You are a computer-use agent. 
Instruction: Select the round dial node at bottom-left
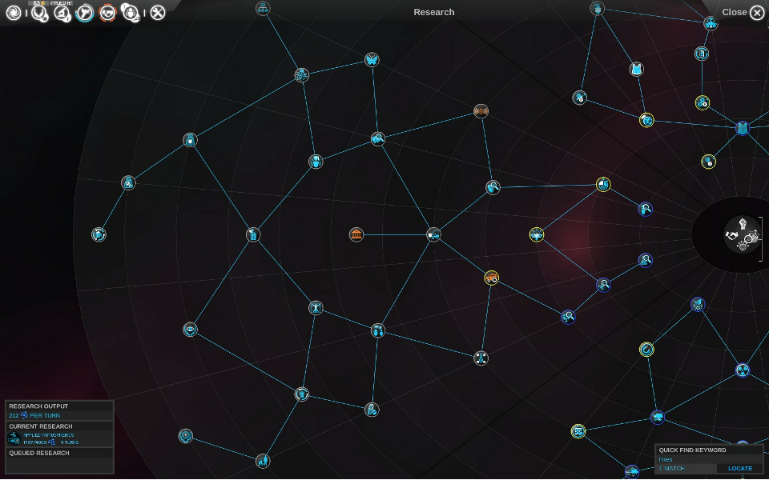185,436
